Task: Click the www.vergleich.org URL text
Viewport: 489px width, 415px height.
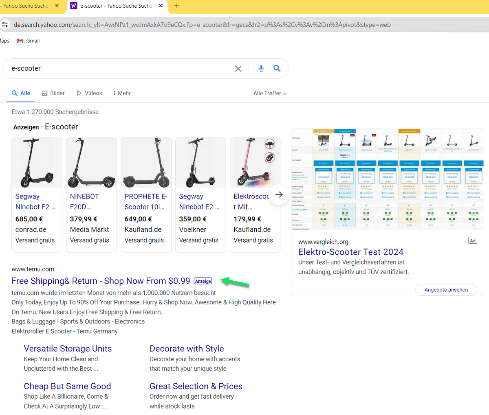Action: (x=323, y=242)
